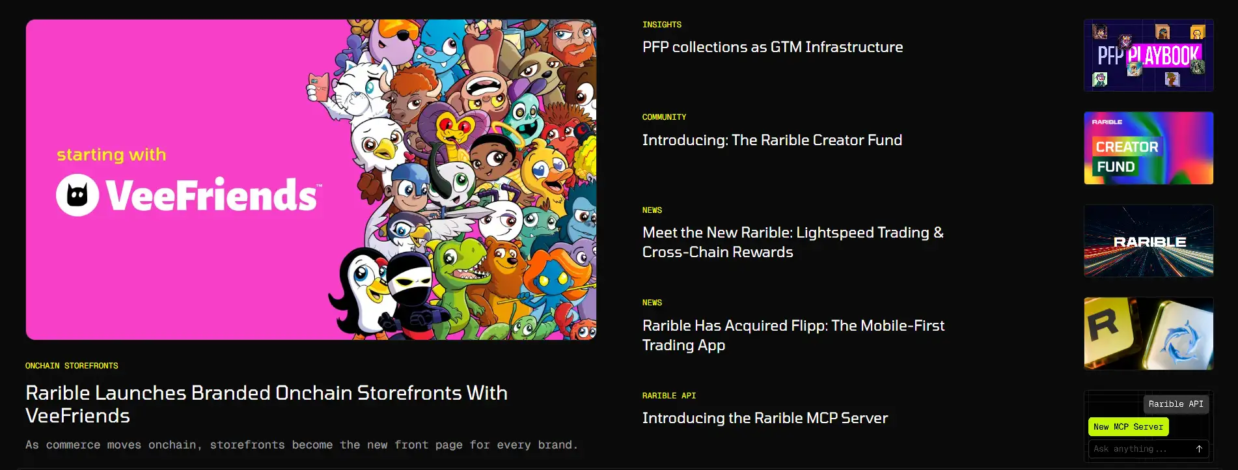Open Introducing: The Rarible Creator Fund article
The height and width of the screenshot is (470, 1238).
(x=771, y=140)
